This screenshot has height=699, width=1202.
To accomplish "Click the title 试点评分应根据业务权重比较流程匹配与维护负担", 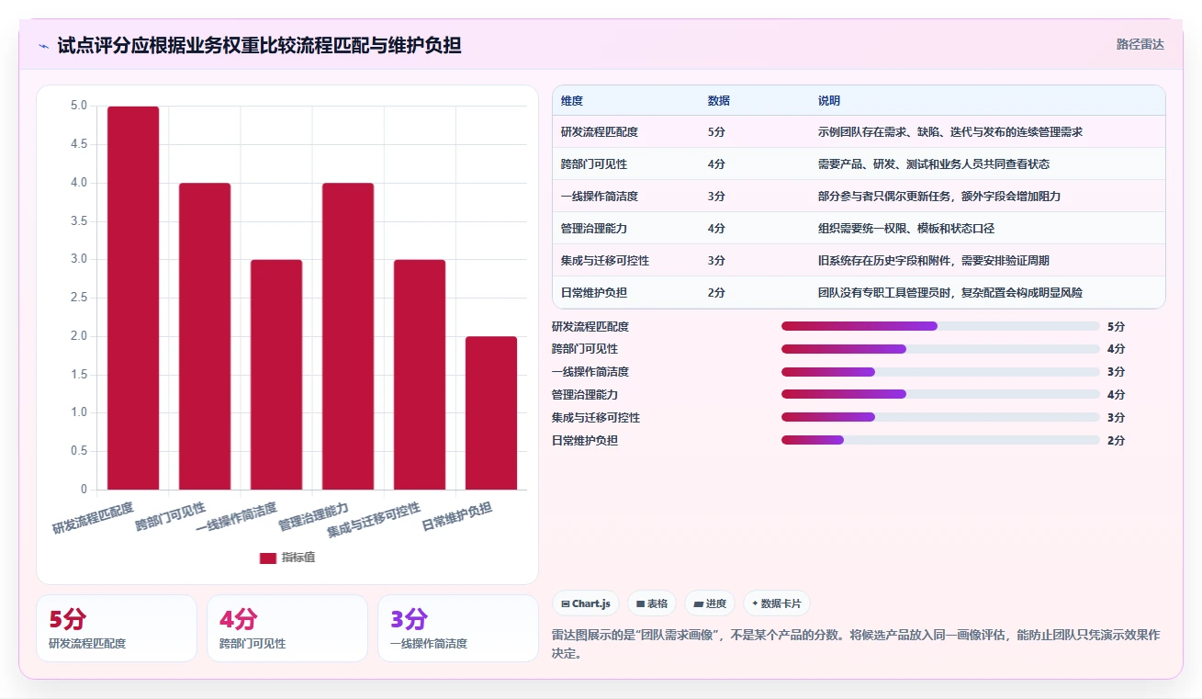I will pyautogui.click(x=259, y=45).
